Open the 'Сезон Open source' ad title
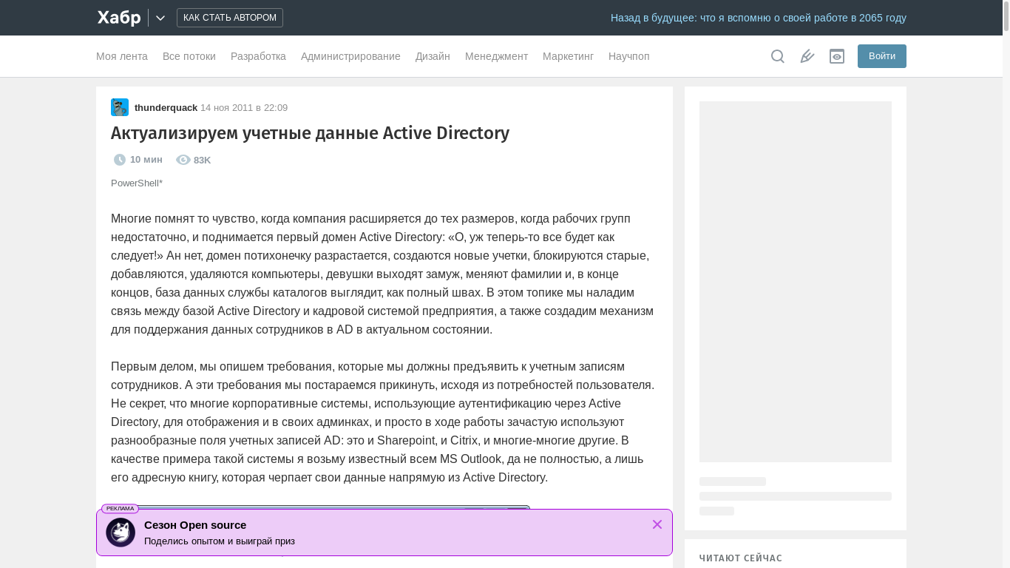This screenshot has height=568, width=1010. point(195,525)
